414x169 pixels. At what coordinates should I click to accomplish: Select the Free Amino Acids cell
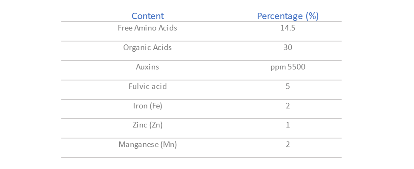147,28
